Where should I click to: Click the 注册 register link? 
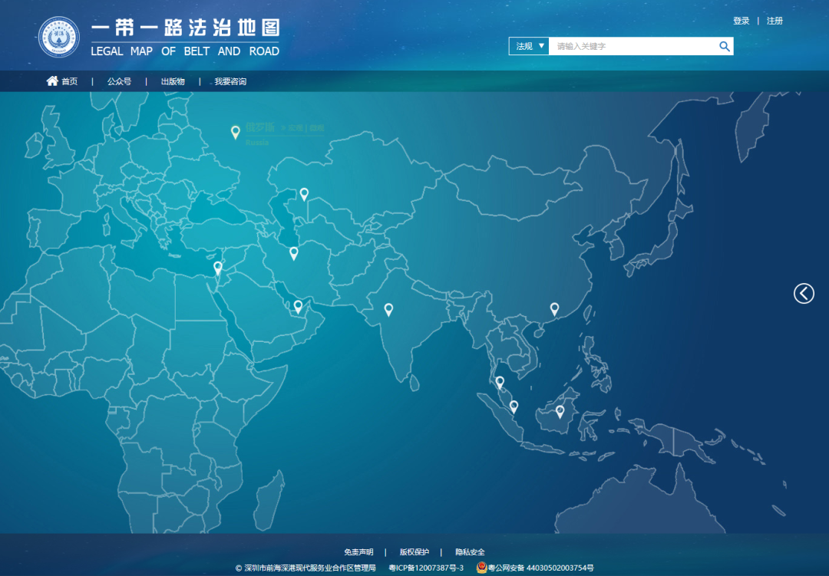[775, 21]
